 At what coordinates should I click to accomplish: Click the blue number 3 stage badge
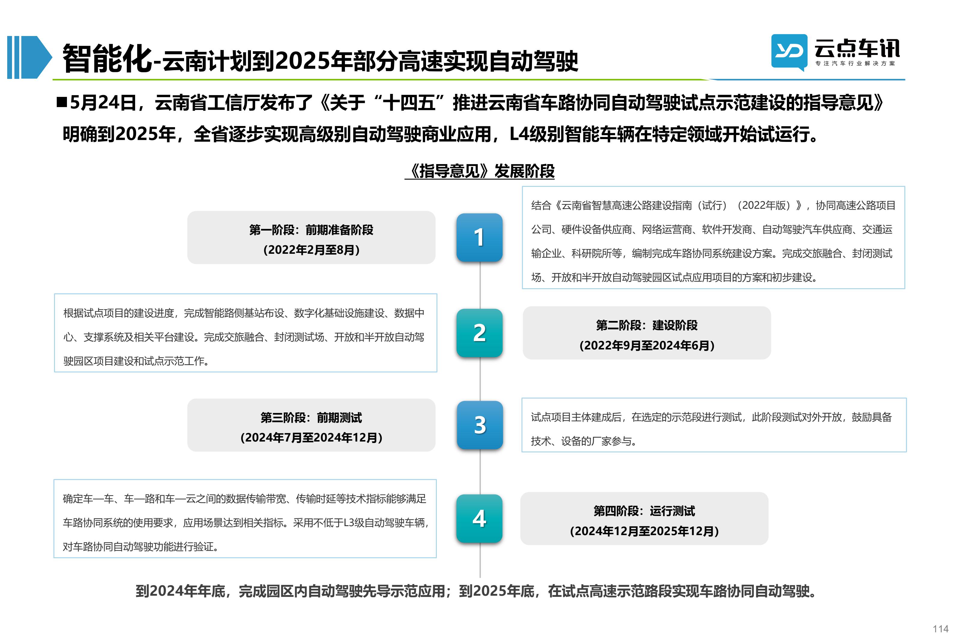click(x=480, y=425)
